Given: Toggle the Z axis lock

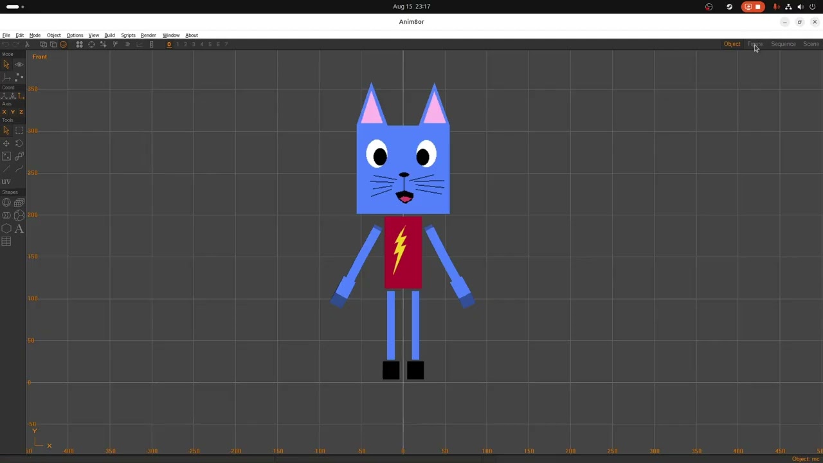Looking at the screenshot, I should [21, 112].
